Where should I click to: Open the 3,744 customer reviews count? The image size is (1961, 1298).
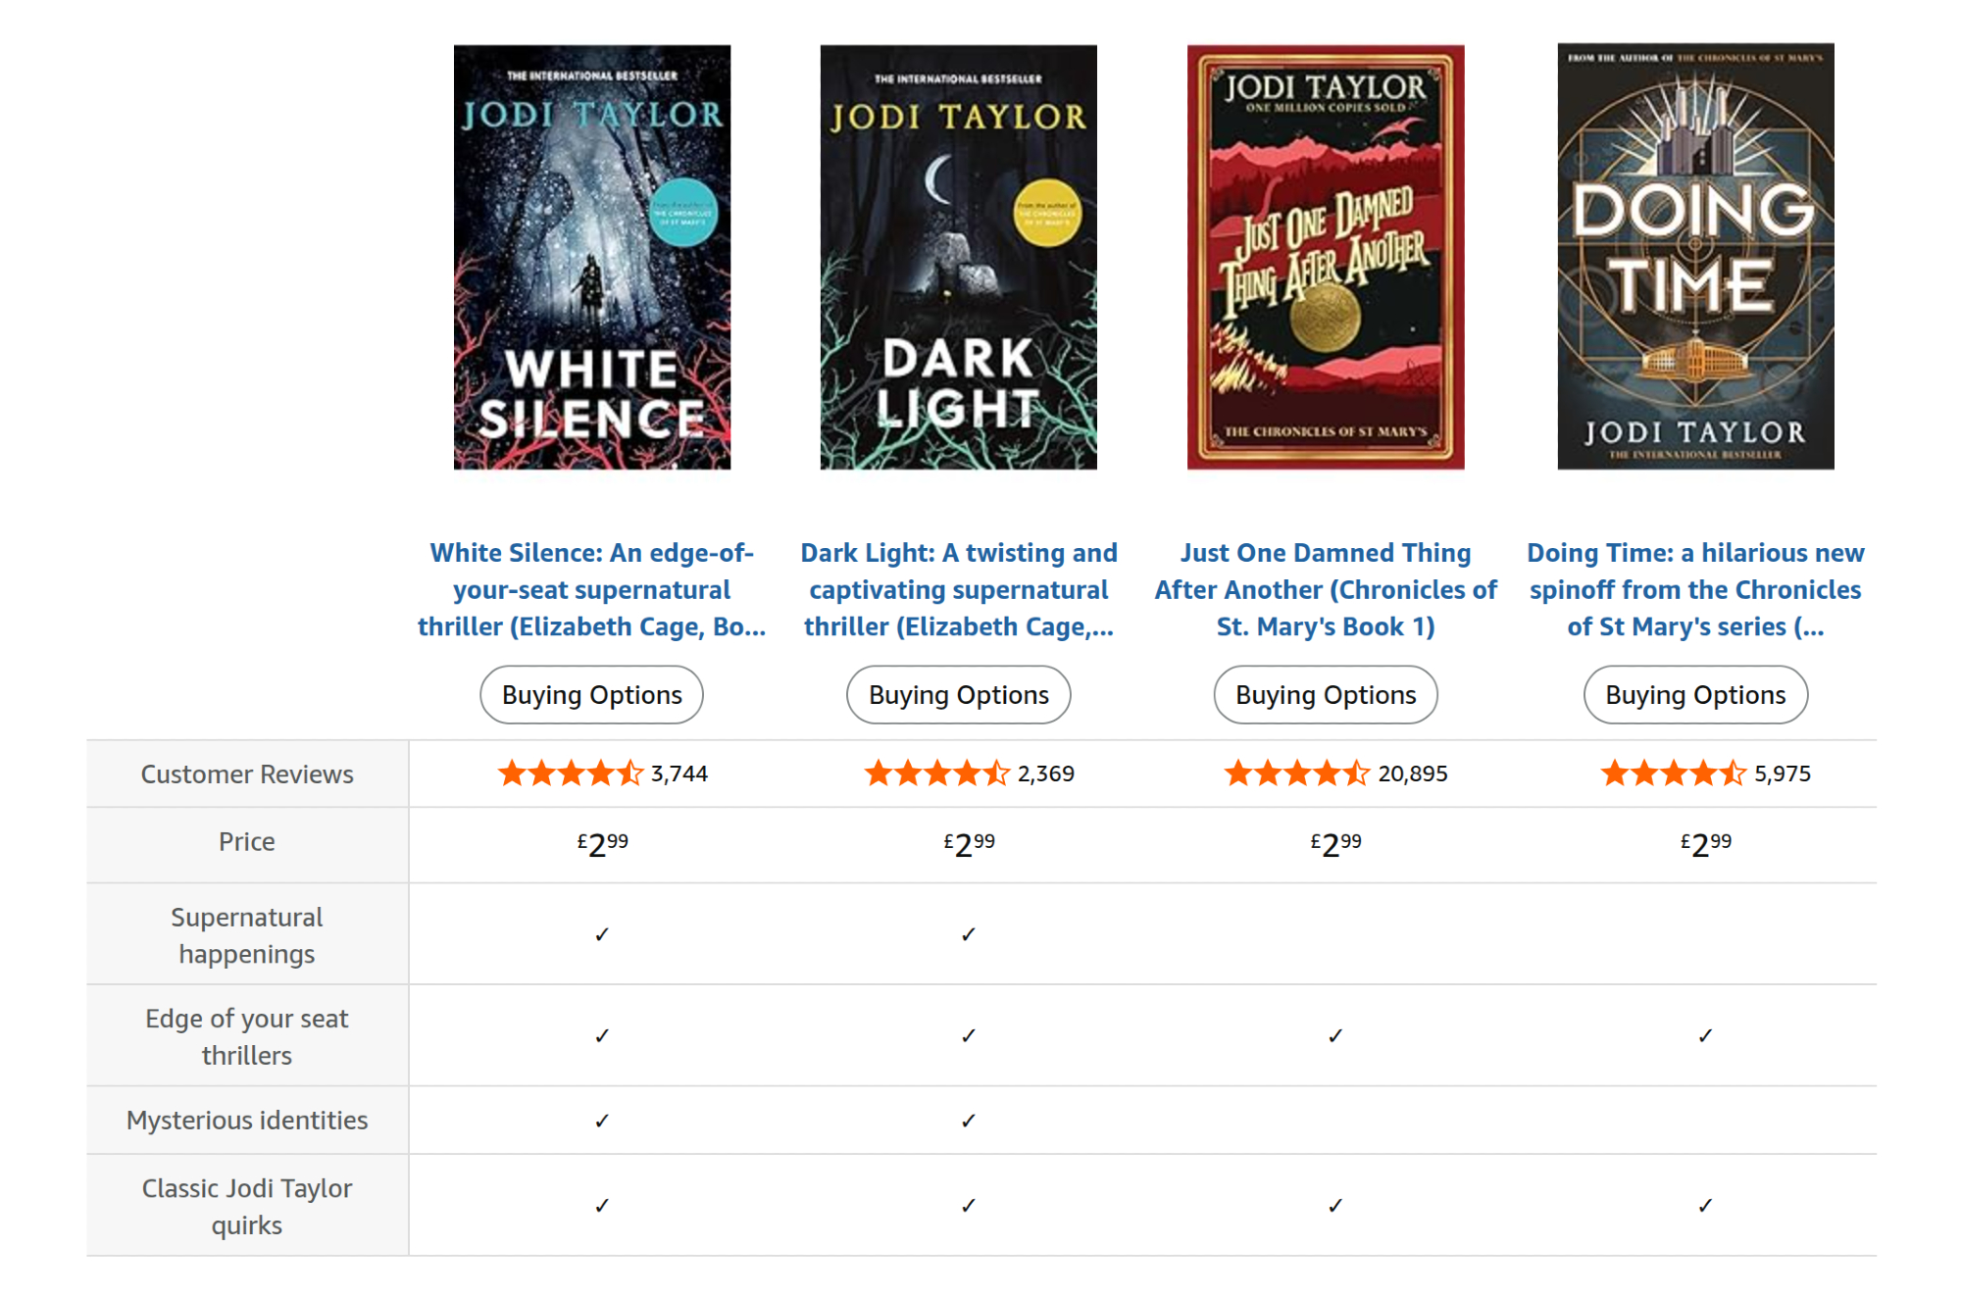click(x=679, y=774)
